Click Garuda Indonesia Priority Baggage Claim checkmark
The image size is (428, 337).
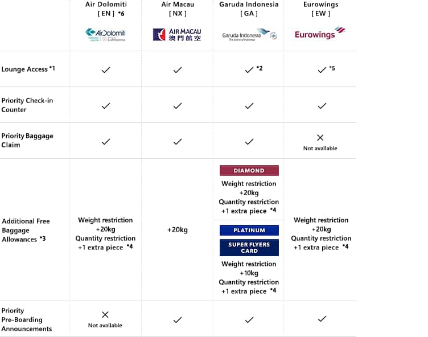pyautogui.click(x=249, y=141)
